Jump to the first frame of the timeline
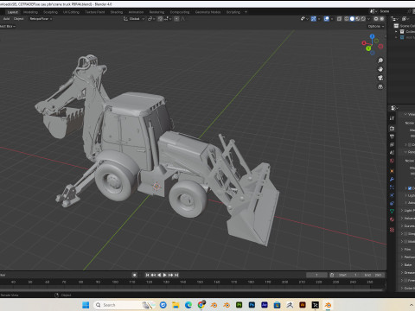The height and width of the screenshot is (311, 415). click(147, 275)
